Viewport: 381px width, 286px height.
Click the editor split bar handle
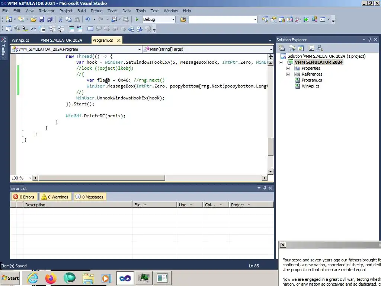(x=270, y=57)
